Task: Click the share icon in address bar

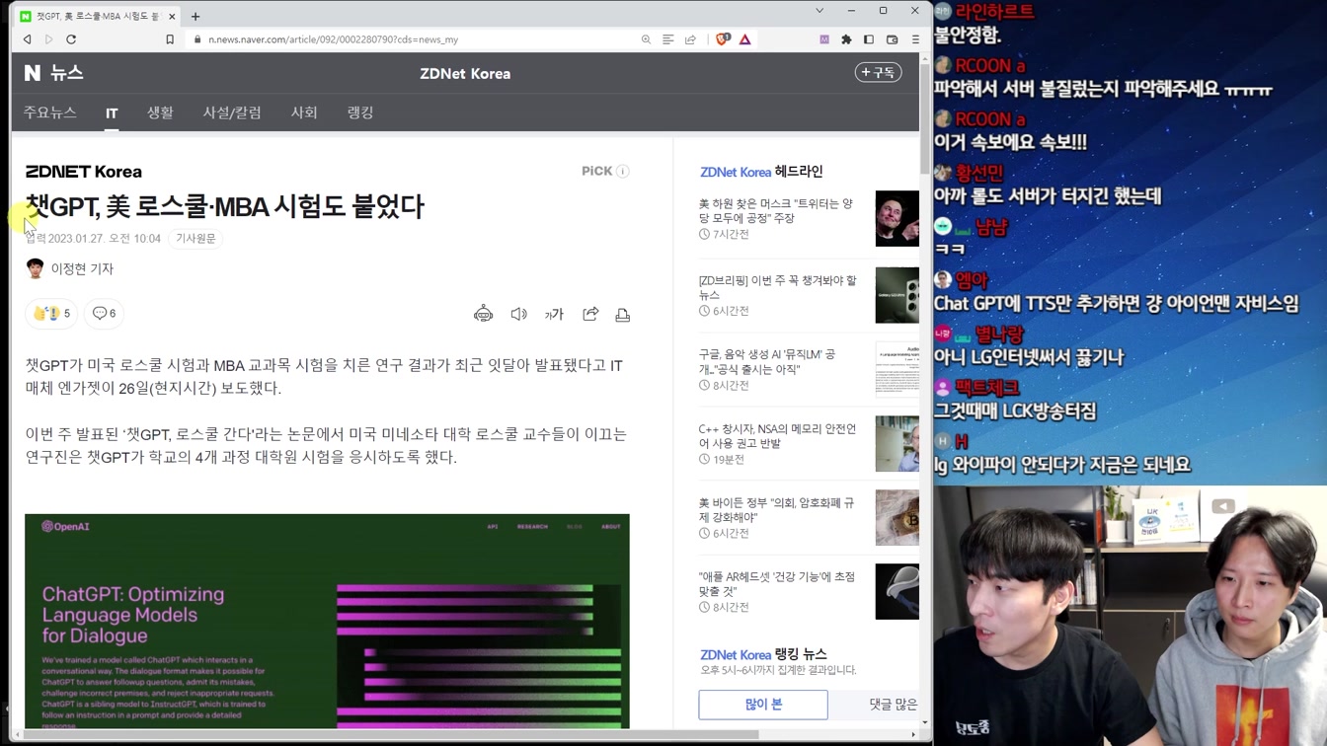Action: 691,39
